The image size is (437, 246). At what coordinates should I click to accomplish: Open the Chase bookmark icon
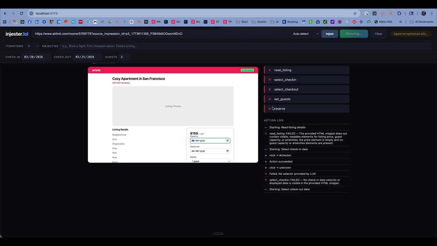[44, 22]
